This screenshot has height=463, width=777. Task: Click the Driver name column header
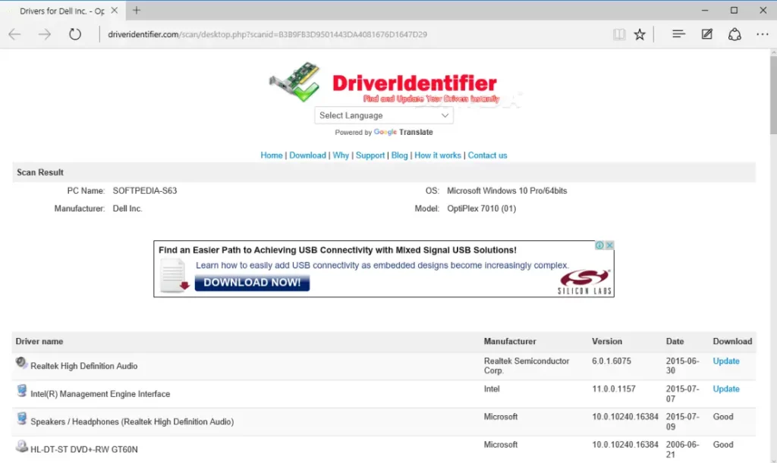[39, 341]
